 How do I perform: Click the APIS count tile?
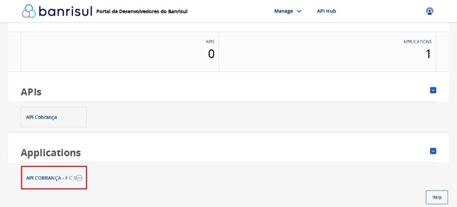tap(120, 51)
